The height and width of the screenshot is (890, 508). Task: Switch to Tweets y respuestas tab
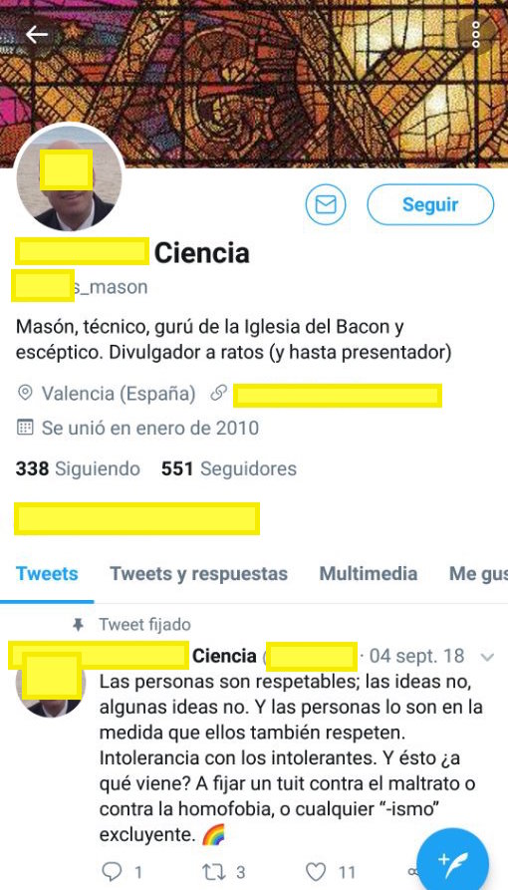[198, 574]
